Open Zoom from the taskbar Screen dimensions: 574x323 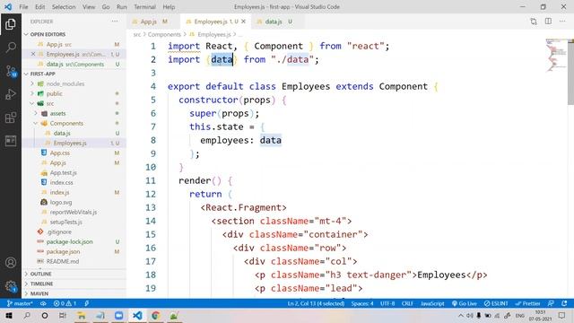coord(118,315)
